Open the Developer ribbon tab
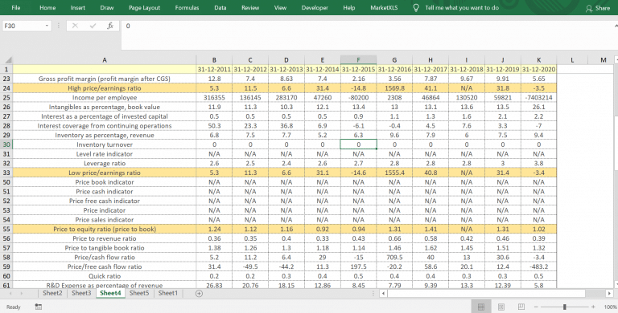The width and height of the screenshot is (618, 313). tap(315, 7)
